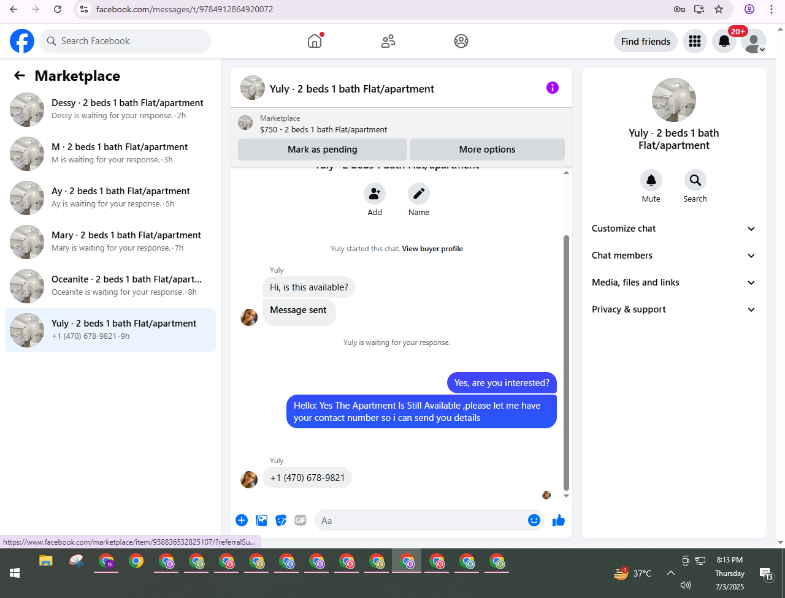Click the purple conversation info icon
This screenshot has width=785, height=598.
pyautogui.click(x=553, y=88)
